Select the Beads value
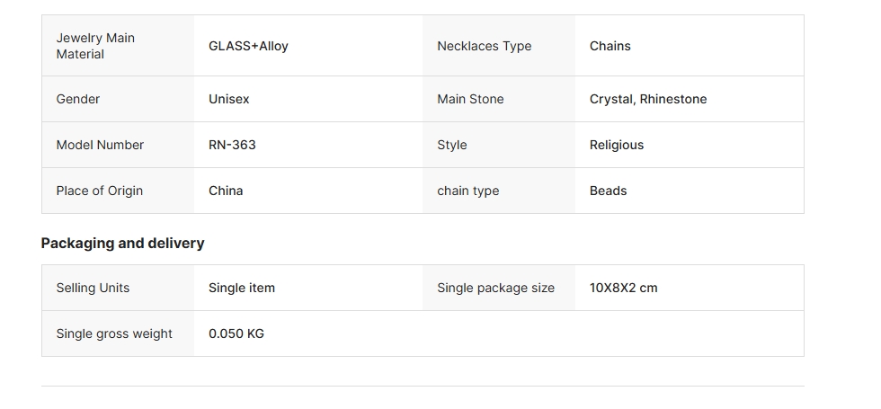881x409 pixels. pos(608,191)
